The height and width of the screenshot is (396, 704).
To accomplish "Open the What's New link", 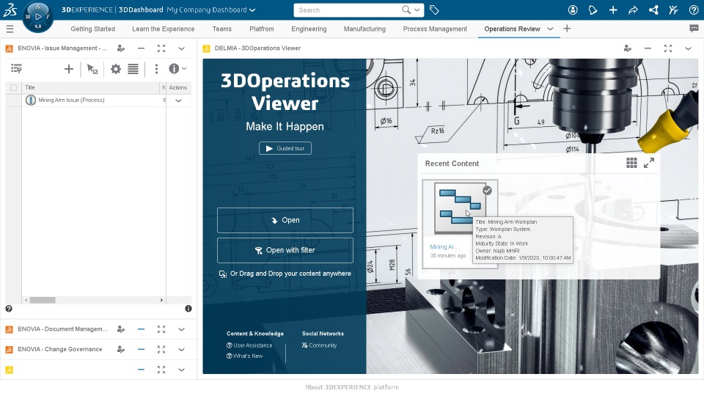I will pyautogui.click(x=245, y=356).
